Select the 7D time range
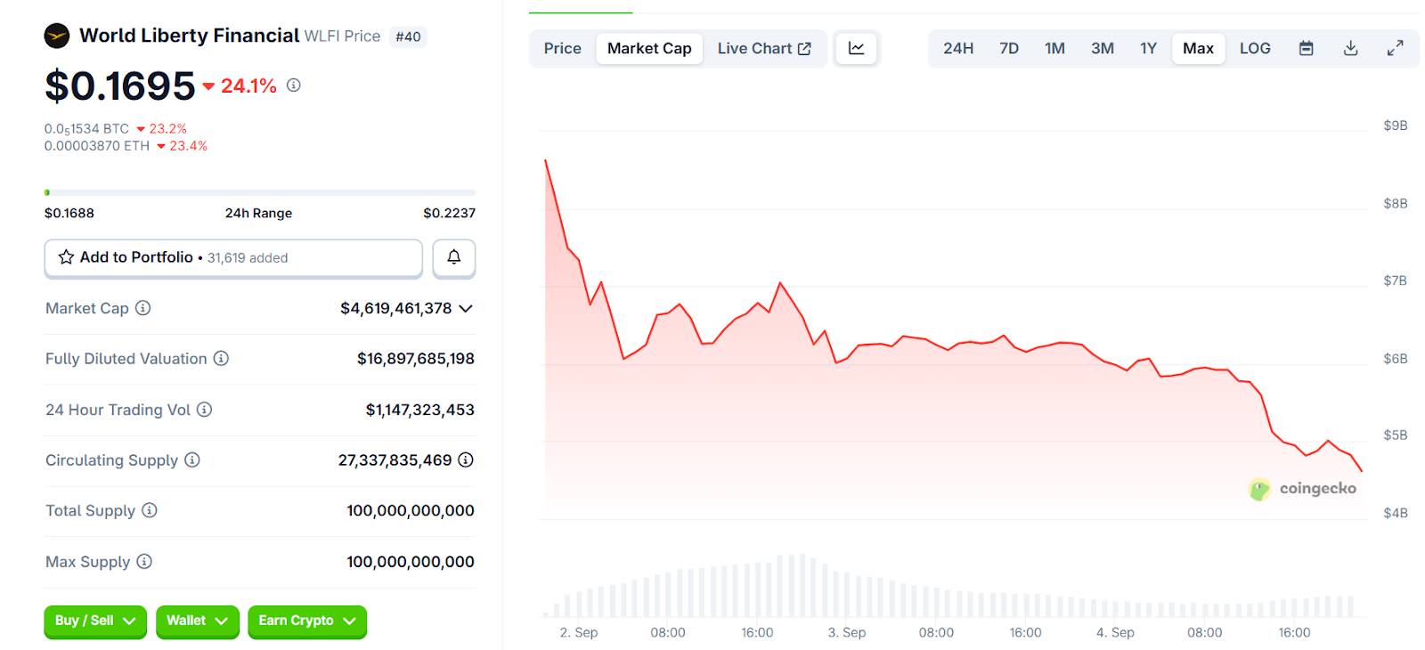Image resolution: width=1425 pixels, height=650 pixels. pos(1009,48)
